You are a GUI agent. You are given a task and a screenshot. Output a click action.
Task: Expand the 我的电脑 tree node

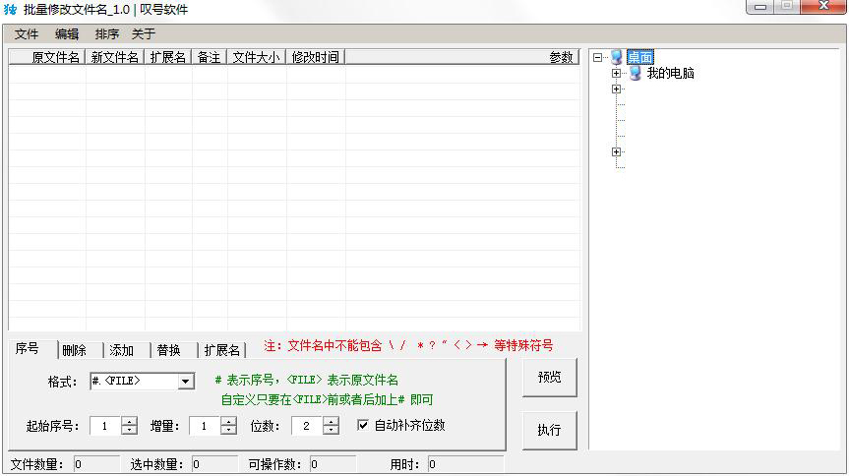[x=616, y=73]
